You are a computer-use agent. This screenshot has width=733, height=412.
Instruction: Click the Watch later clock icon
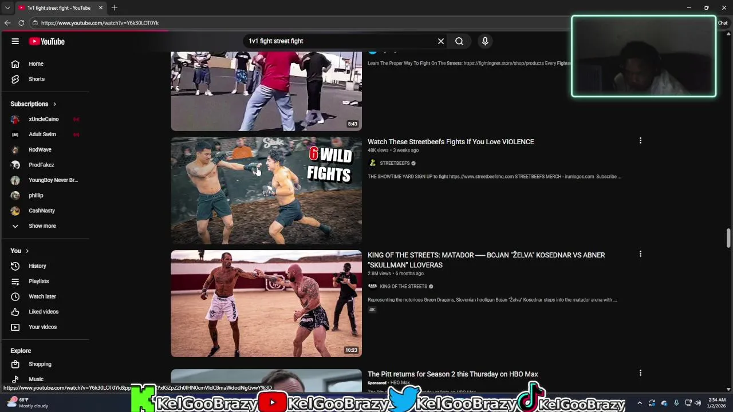[15, 296]
